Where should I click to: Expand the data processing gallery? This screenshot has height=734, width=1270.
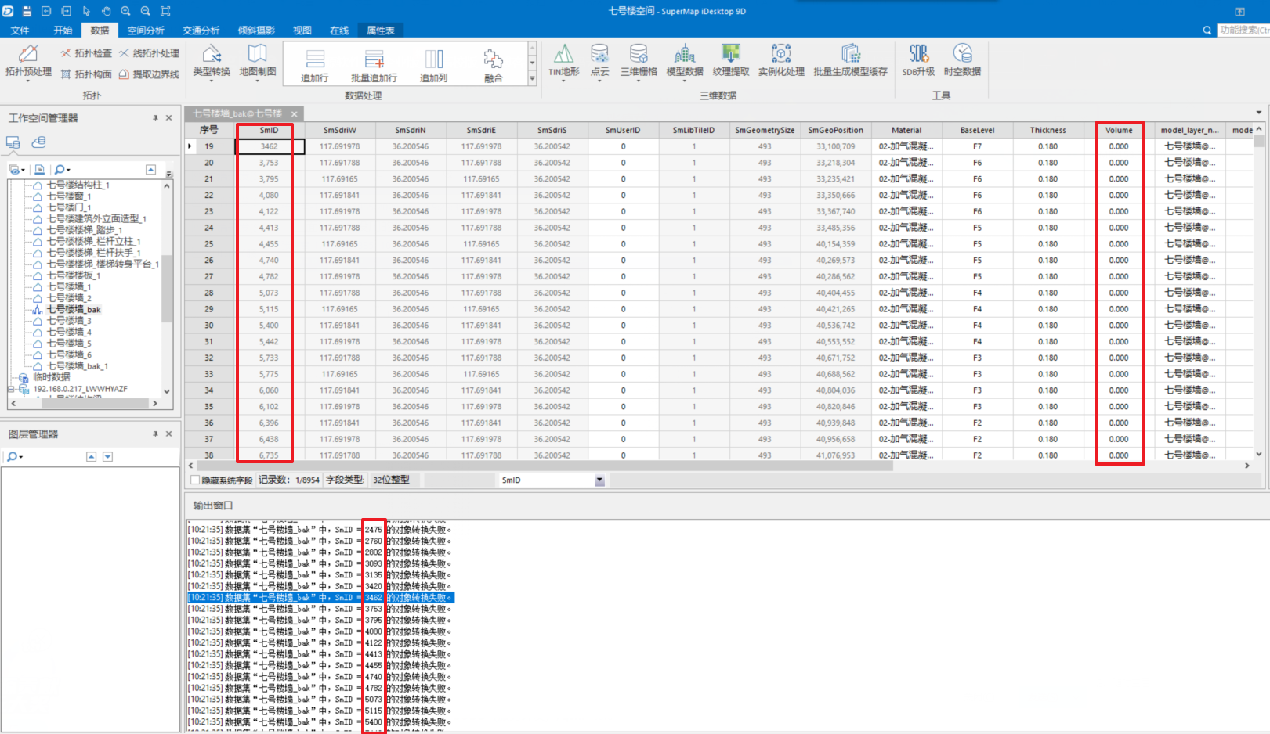532,78
